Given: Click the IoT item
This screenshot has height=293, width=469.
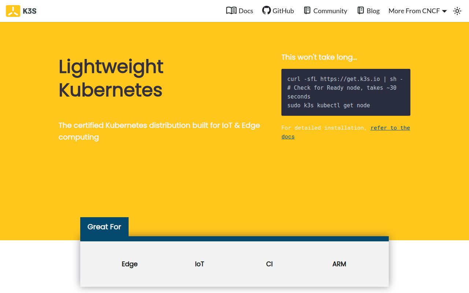Looking at the screenshot, I should (199, 264).
